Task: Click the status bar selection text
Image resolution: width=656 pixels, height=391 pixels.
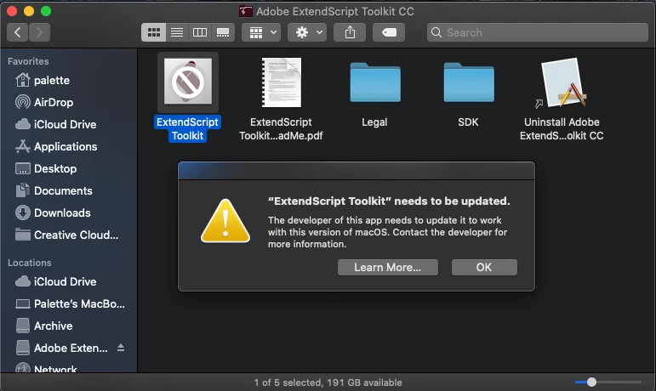Action: 328,382
